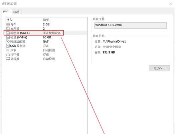The height and width of the screenshot is (134, 175).
Task: Open the 硬件 (Hardware) tab
Action: coord(6,12)
